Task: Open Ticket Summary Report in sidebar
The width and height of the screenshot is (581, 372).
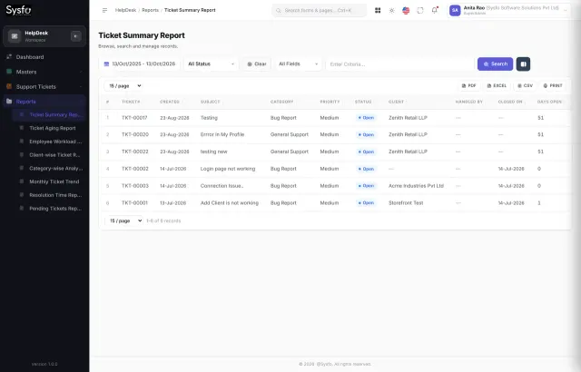Action: coord(49,114)
